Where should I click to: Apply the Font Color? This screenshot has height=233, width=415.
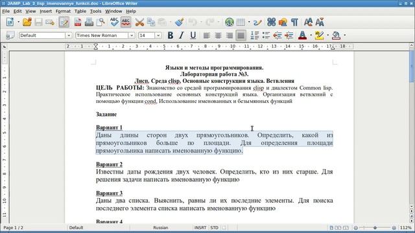[x=302, y=35]
